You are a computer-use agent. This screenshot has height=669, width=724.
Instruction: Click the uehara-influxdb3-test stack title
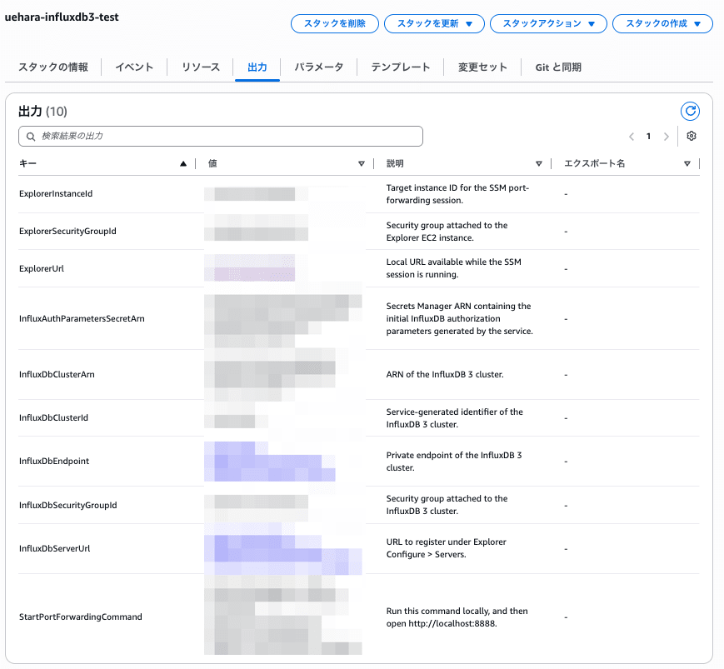62,17
